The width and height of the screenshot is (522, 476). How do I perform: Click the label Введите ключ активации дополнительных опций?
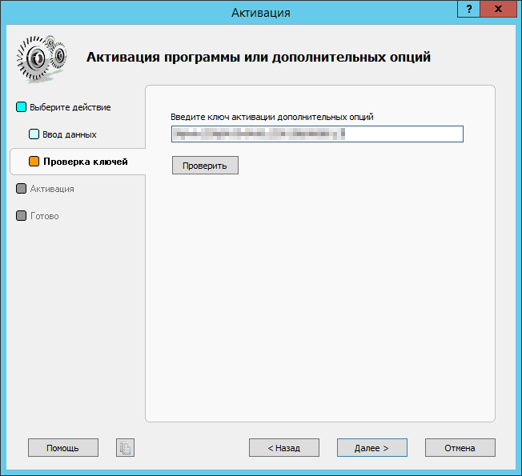[272, 117]
